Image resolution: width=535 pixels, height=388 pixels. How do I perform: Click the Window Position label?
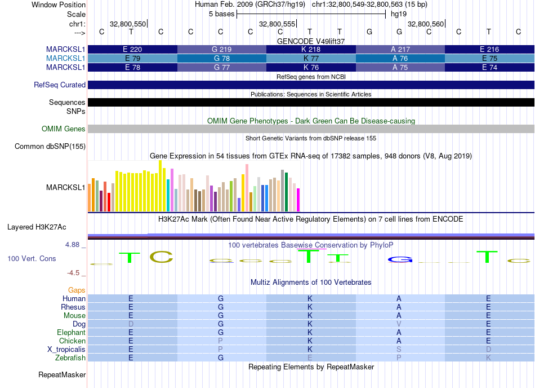pyautogui.click(x=59, y=5)
